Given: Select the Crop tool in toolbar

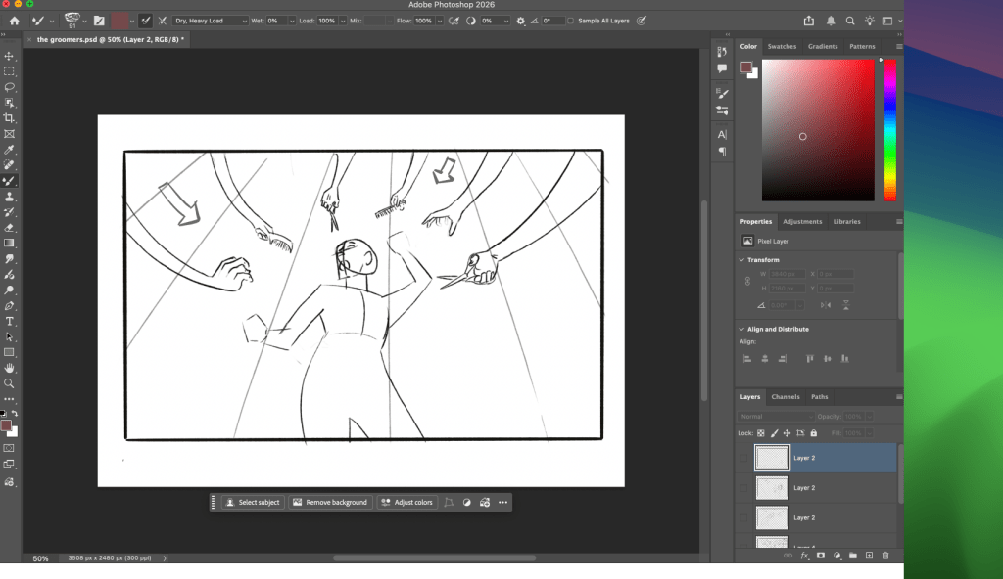Looking at the screenshot, I should [10, 118].
